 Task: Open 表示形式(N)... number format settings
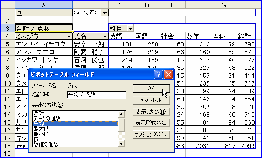coord(151,123)
